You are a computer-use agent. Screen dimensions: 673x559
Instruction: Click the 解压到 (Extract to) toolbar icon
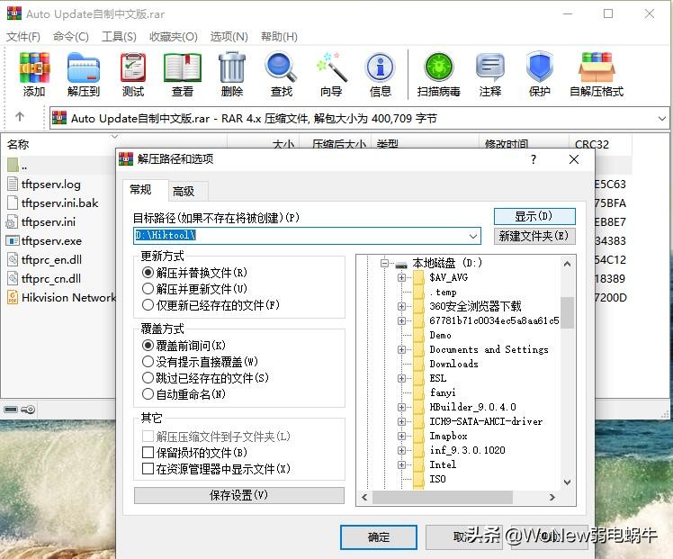(x=84, y=74)
